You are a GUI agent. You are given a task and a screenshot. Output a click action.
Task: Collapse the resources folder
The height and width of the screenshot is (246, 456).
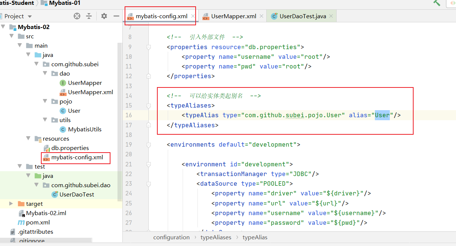coord(29,138)
